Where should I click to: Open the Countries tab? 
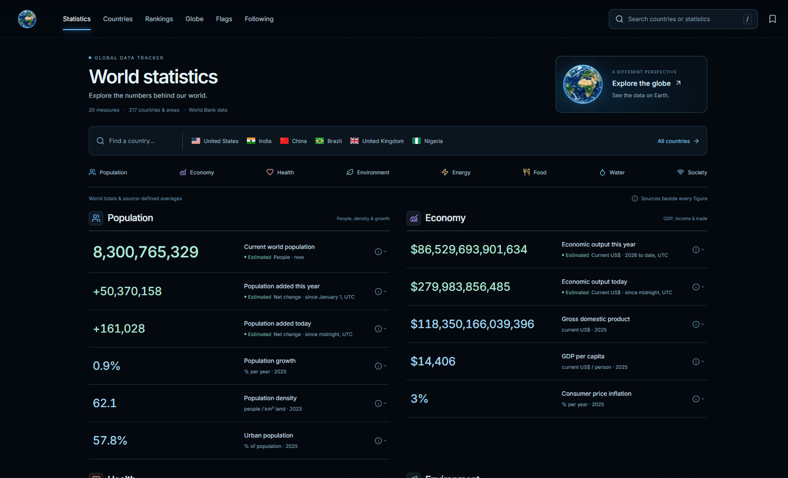tap(118, 19)
